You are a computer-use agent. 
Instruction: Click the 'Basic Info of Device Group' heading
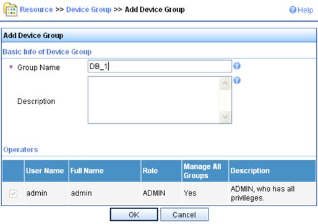coord(47,51)
